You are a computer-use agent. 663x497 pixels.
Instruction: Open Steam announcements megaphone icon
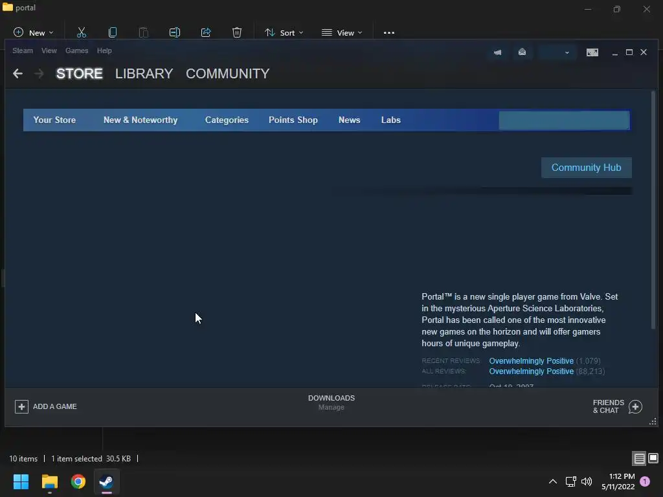coord(498,52)
